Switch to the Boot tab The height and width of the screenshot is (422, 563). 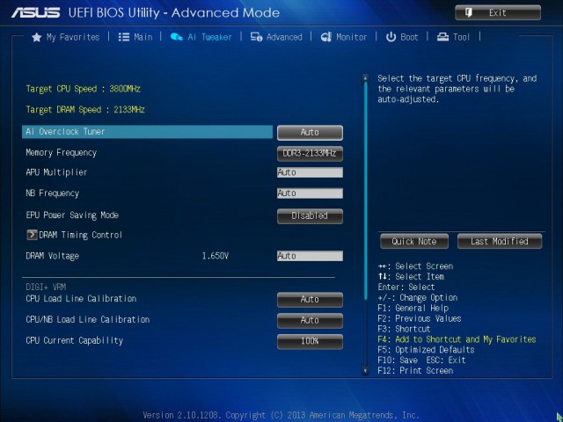[402, 37]
